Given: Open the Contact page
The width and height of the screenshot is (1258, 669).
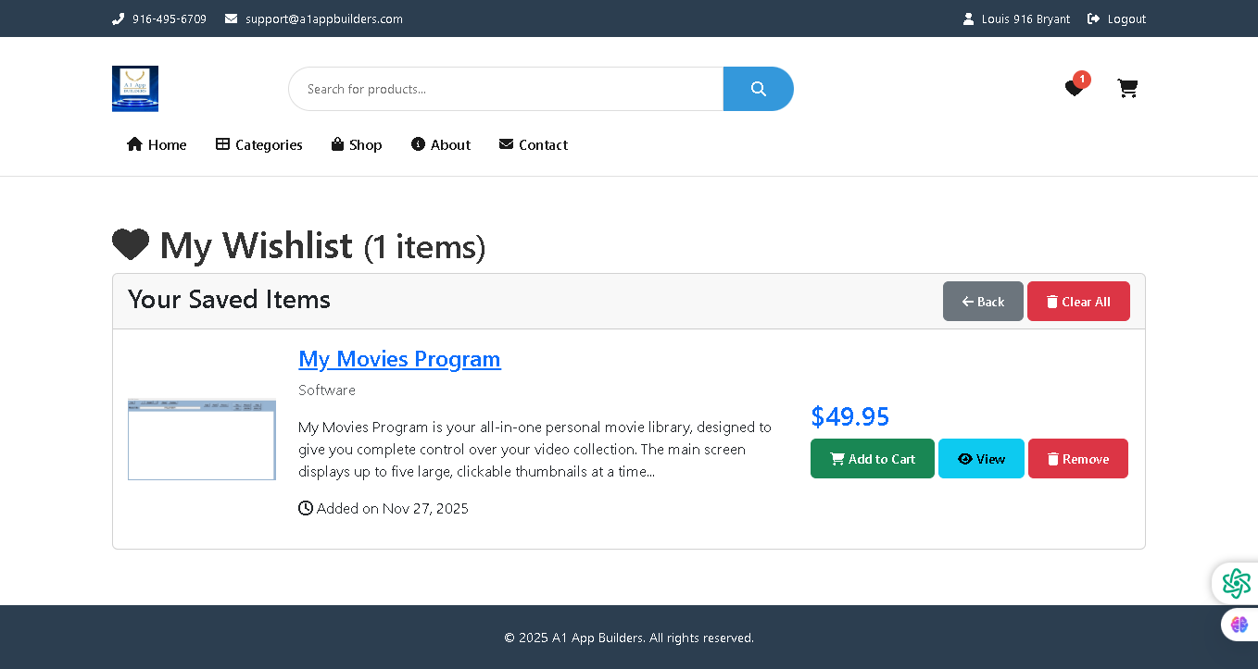Looking at the screenshot, I should coord(534,144).
